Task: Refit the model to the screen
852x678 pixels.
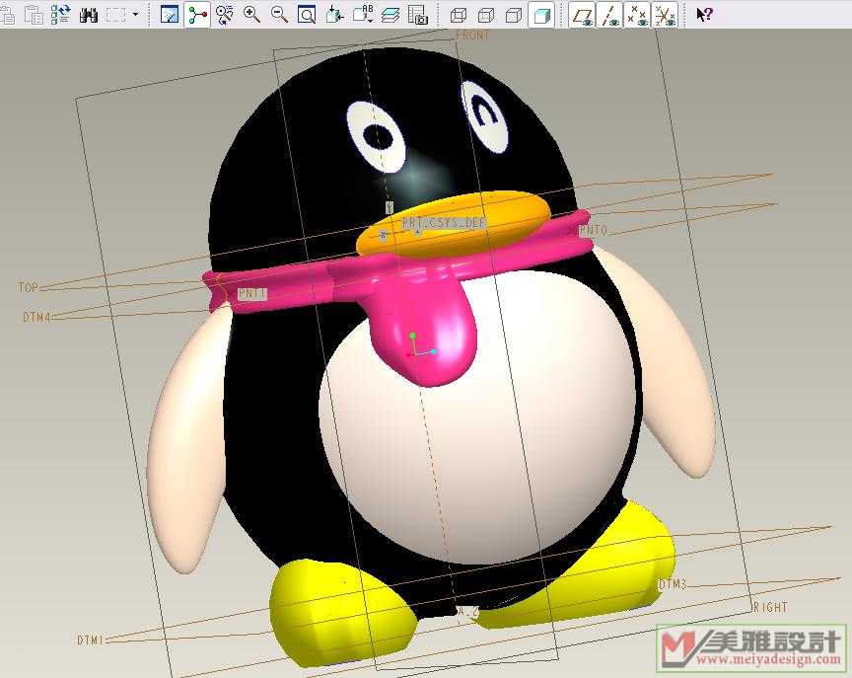Action: coord(307,15)
